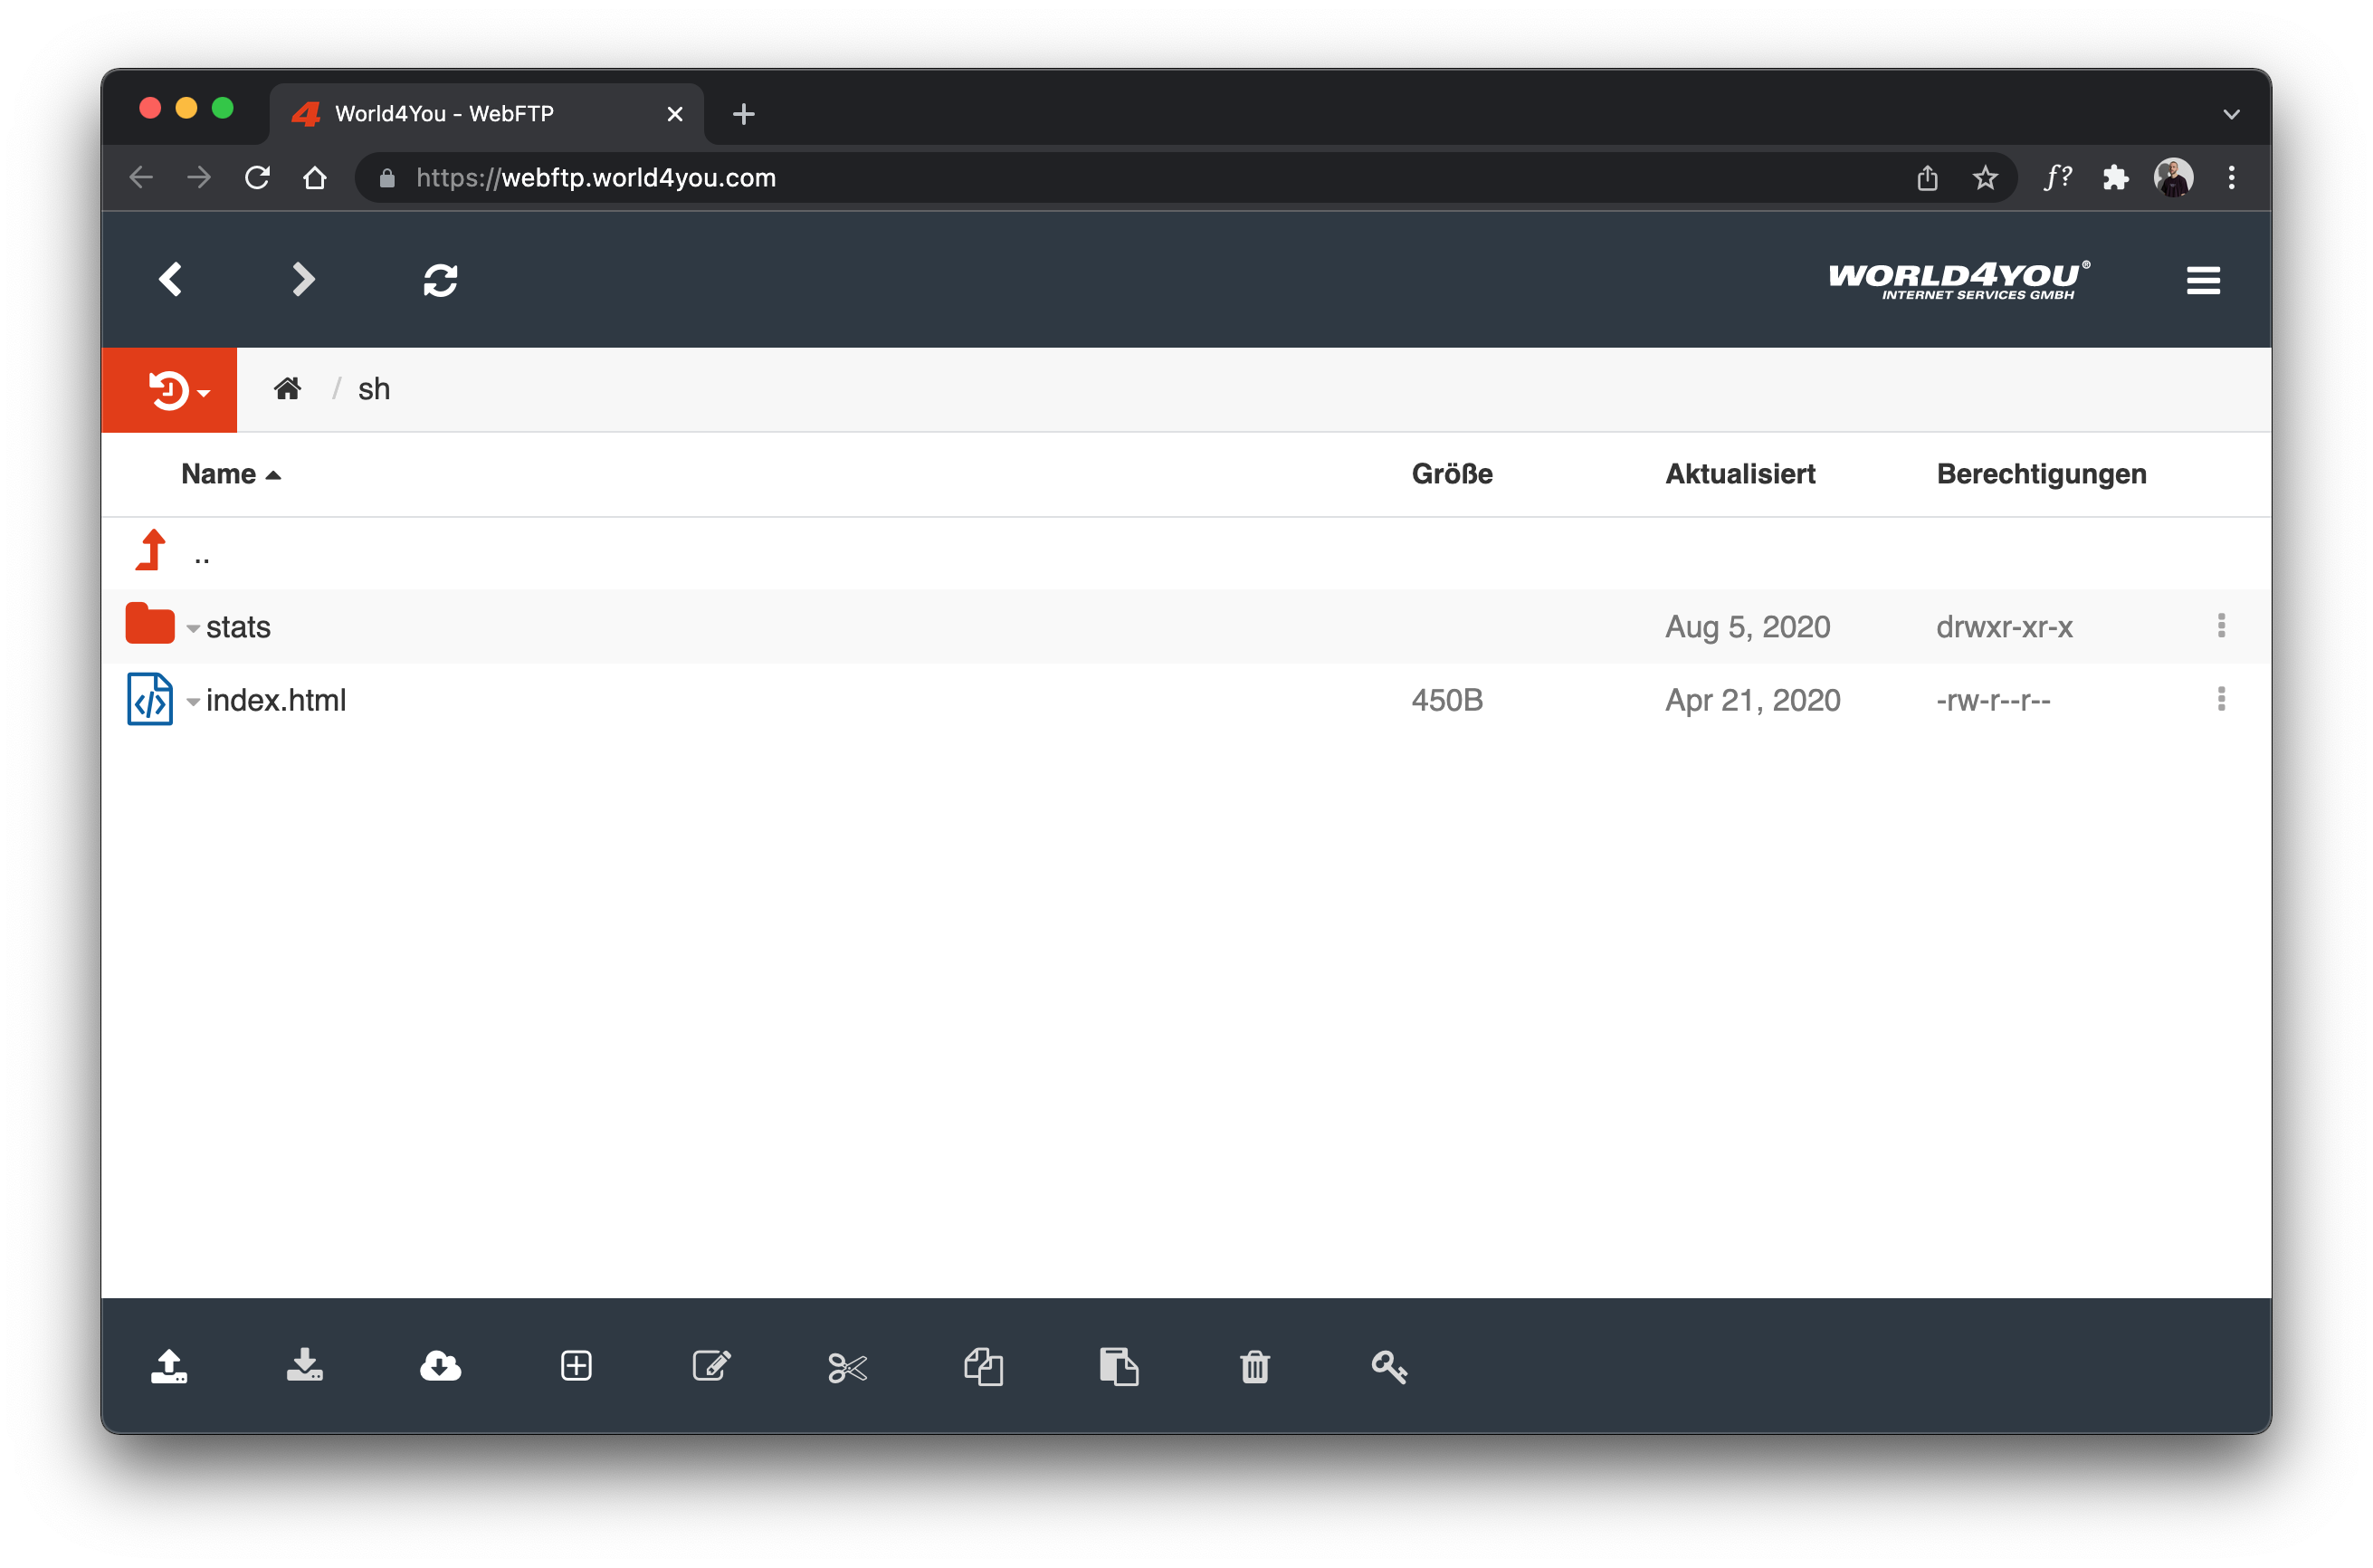2373x1568 pixels.
Task: Click the 'Apr 21, 2020' date cell
Action: click(1752, 700)
